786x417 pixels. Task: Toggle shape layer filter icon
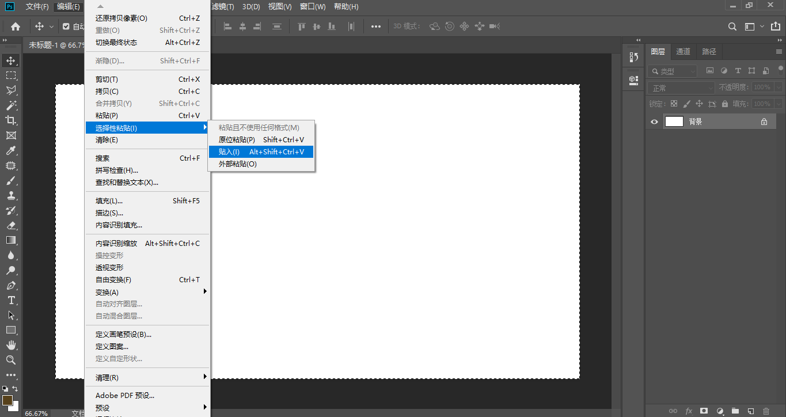[752, 71]
